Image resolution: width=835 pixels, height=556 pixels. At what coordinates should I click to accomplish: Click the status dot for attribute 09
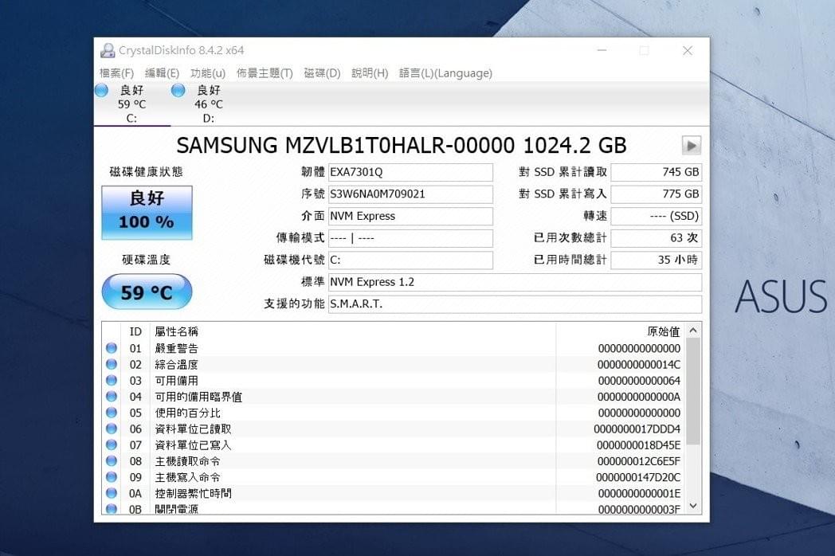coord(112,477)
